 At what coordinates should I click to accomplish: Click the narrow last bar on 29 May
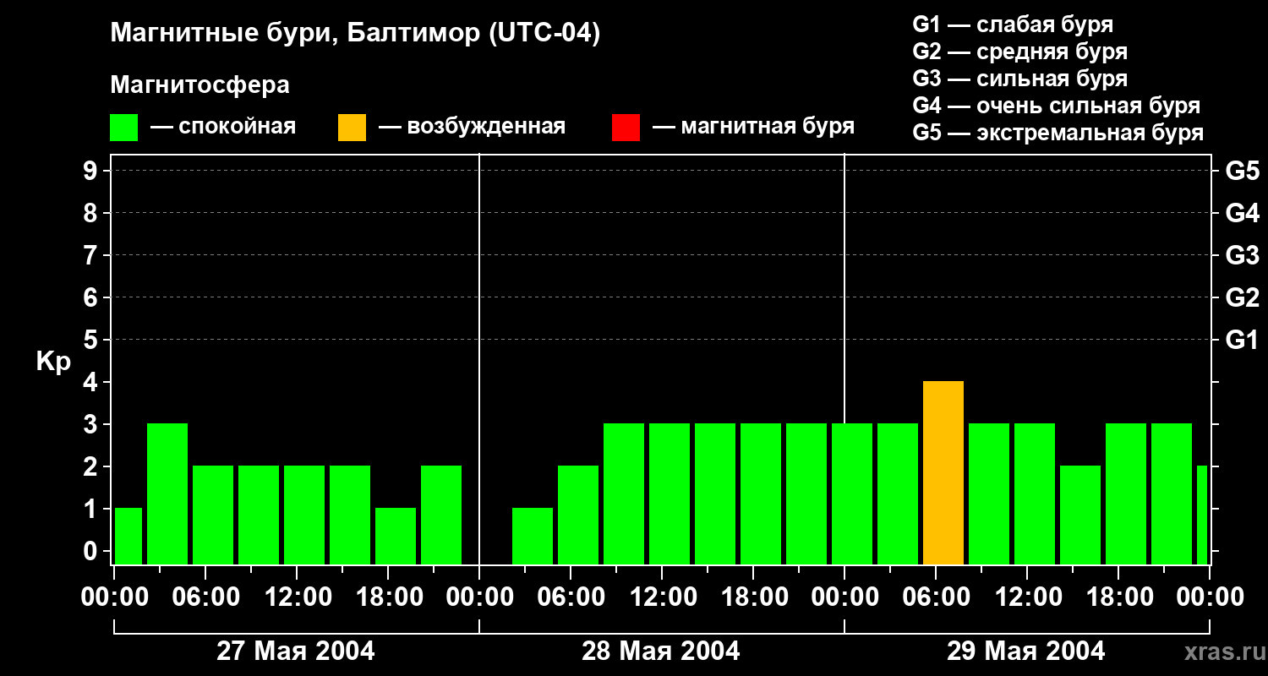click(1202, 515)
